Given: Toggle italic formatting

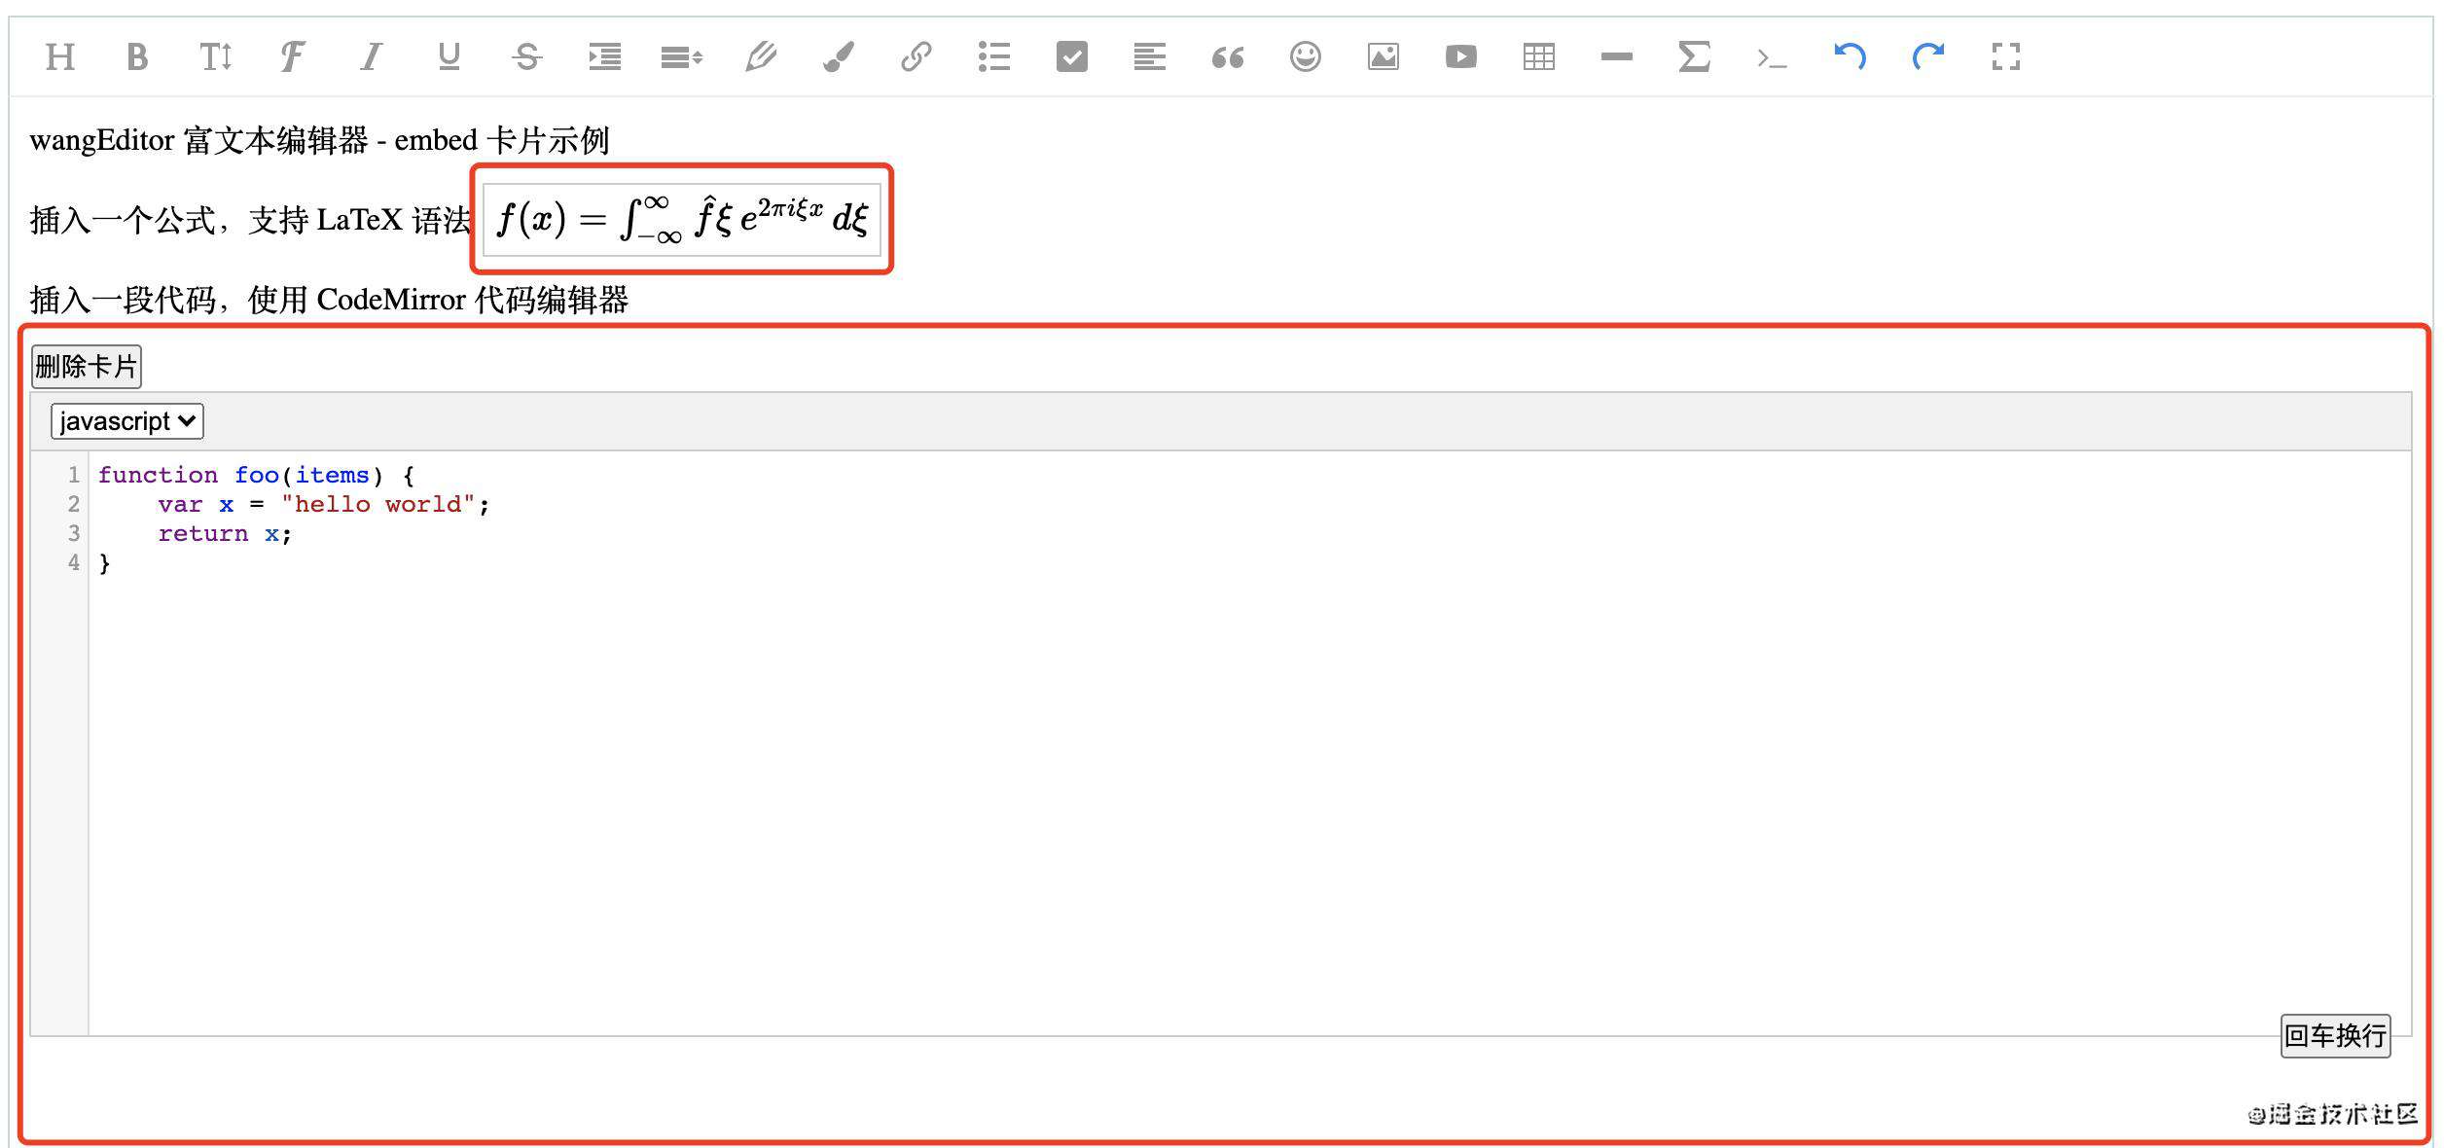Looking at the screenshot, I should (371, 56).
